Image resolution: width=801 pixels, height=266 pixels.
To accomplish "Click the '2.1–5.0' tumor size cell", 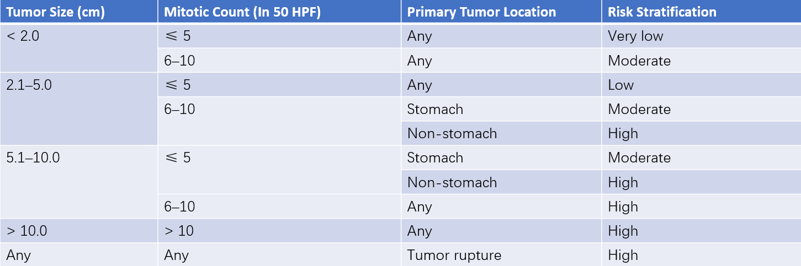I will pyautogui.click(x=79, y=109).
